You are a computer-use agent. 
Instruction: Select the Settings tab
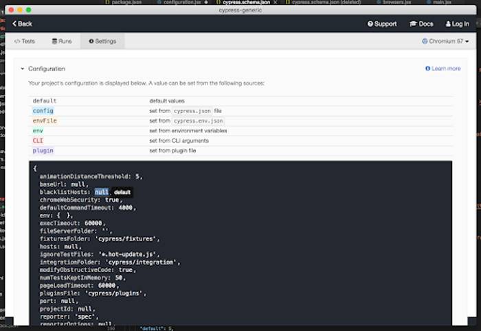click(x=102, y=41)
